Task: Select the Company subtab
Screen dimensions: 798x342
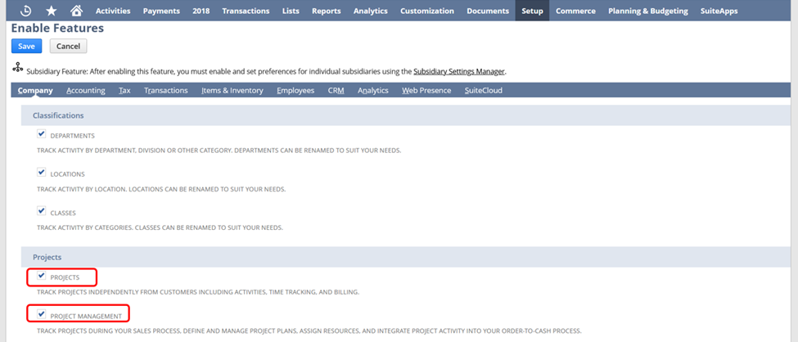Action: click(x=35, y=91)
